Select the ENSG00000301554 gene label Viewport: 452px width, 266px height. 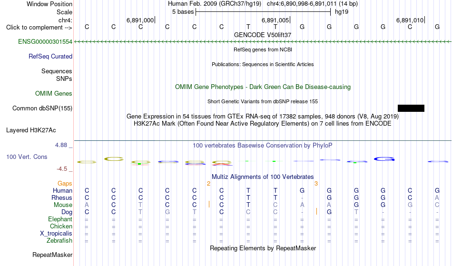[x=45, y=42]
